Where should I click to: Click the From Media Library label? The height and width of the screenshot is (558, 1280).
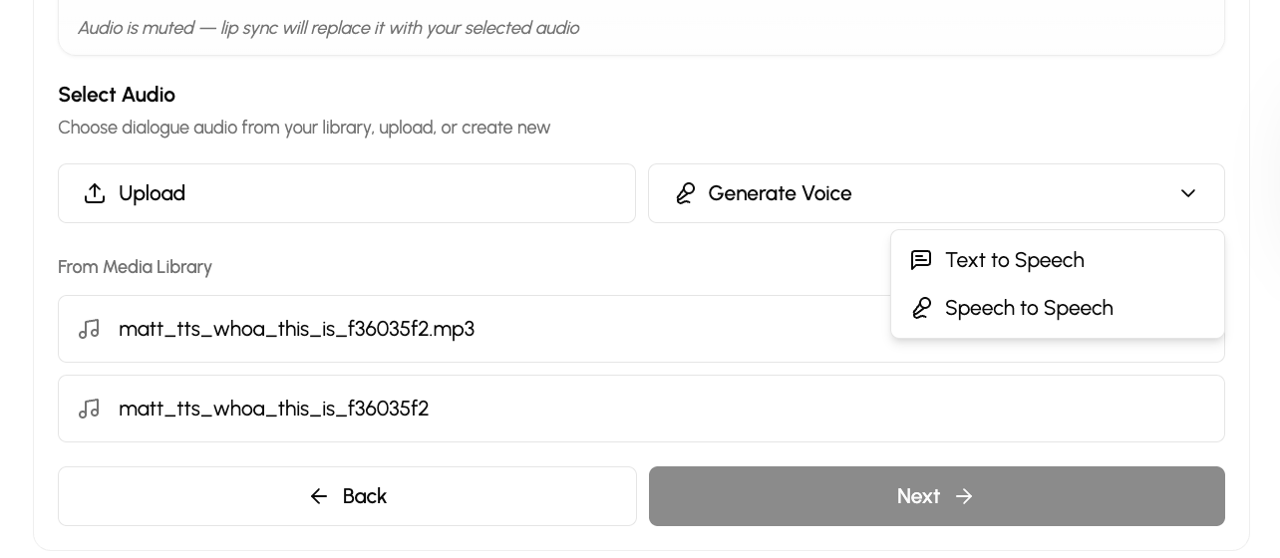pos(135,267)
